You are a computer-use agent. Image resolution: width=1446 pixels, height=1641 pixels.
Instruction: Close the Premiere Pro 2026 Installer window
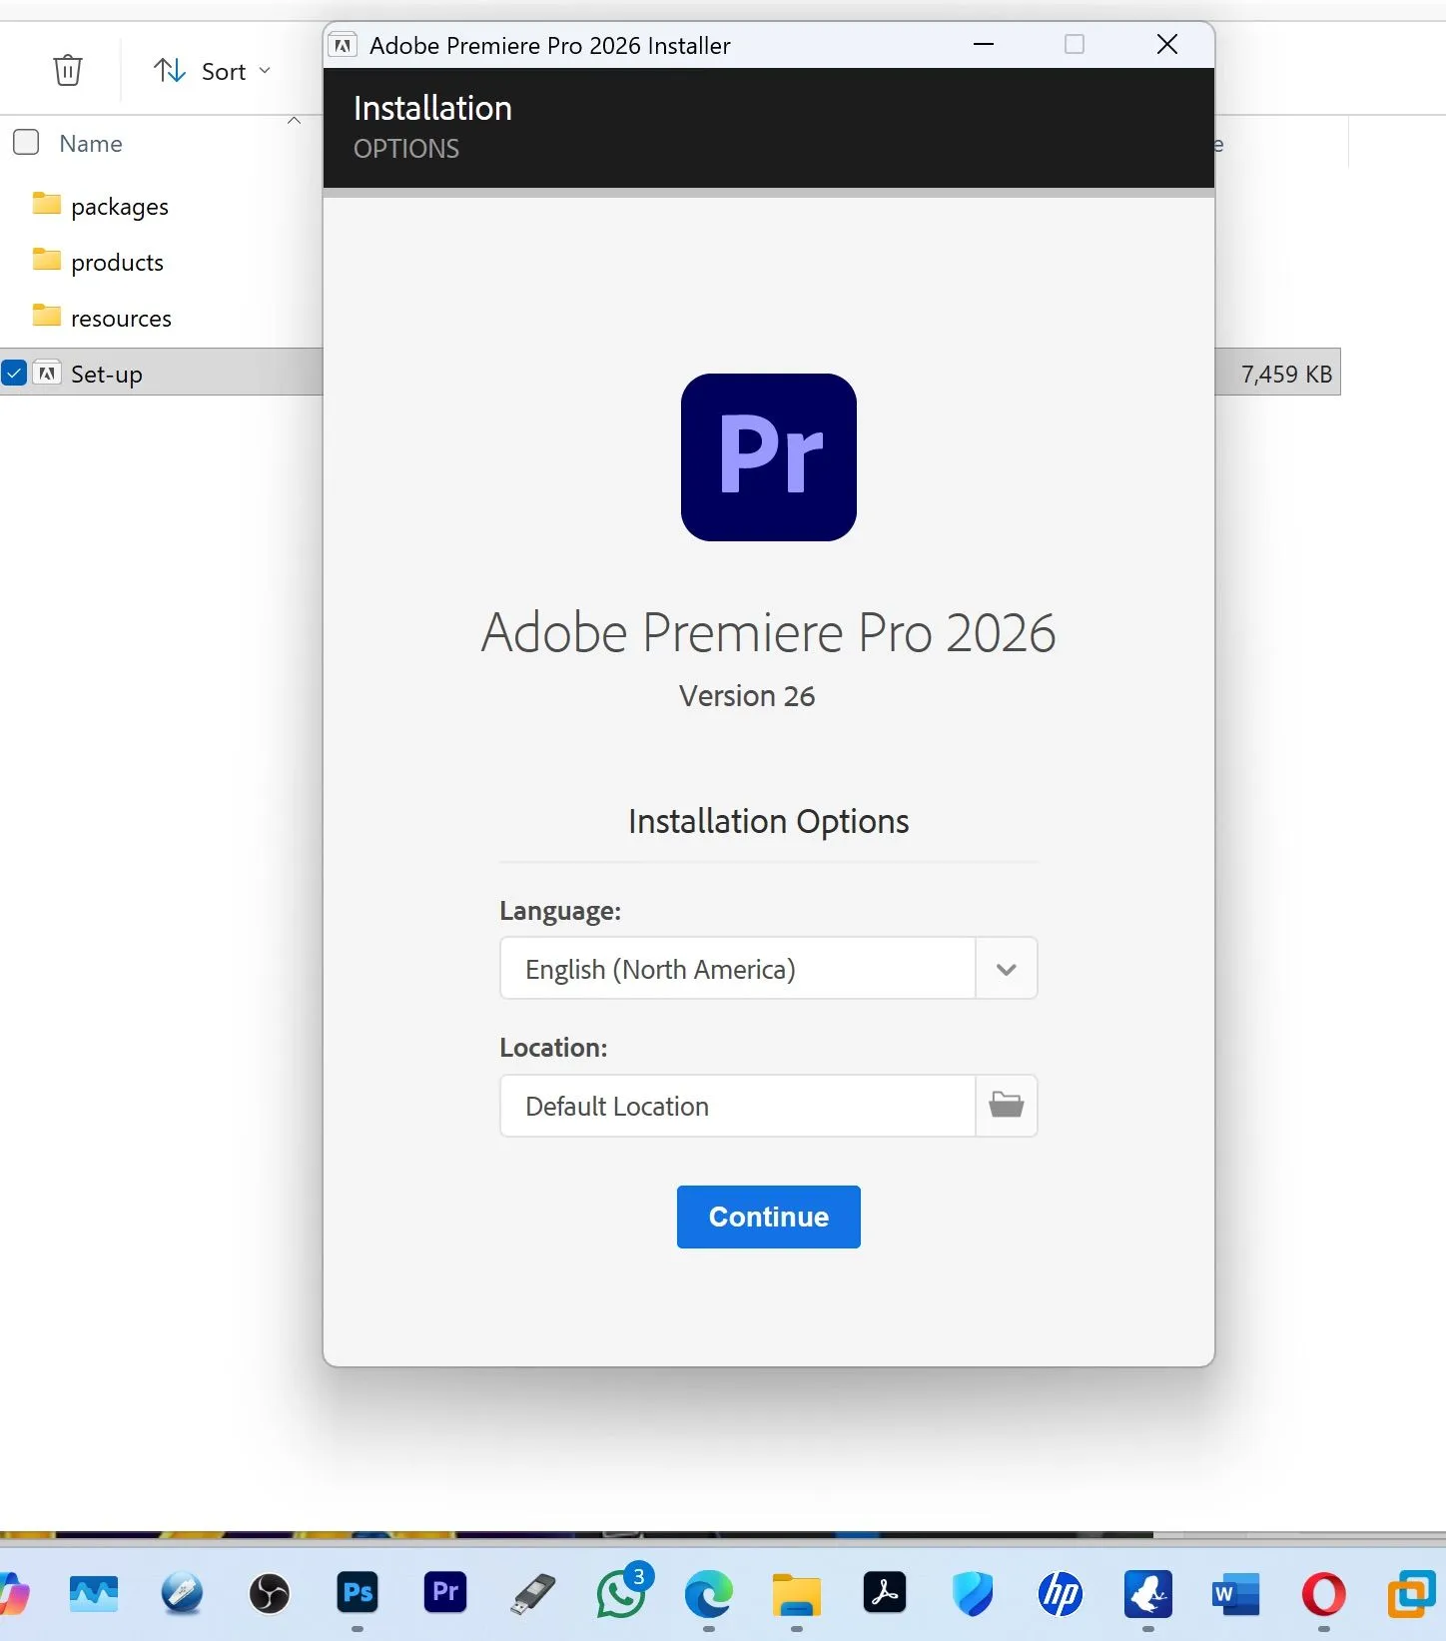(1166, 45)
